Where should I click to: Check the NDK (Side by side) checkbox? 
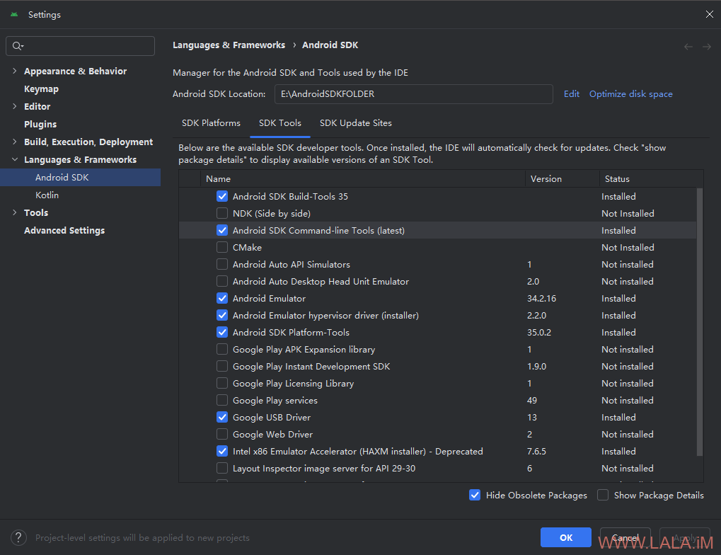pyautogui.click(x=222, y=213)
